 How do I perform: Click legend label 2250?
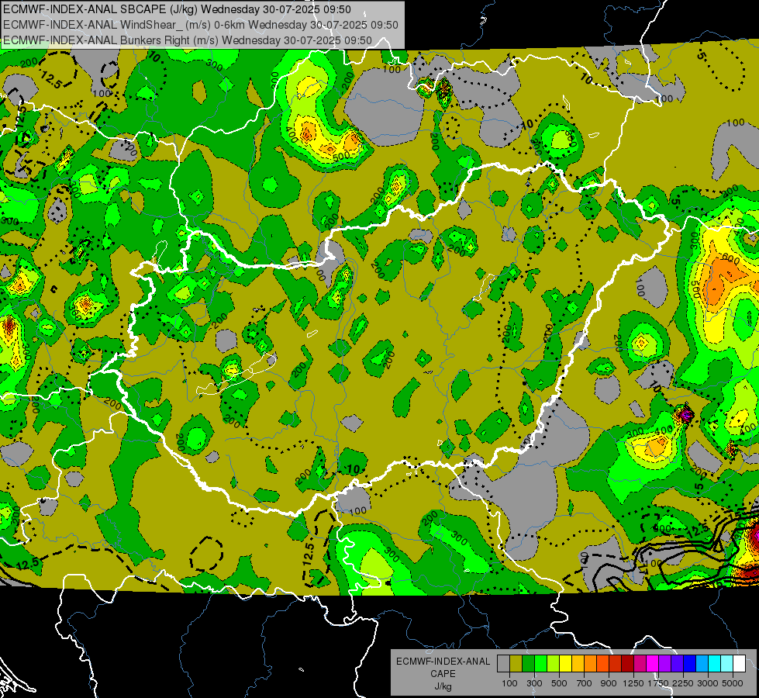click(683, 683)
